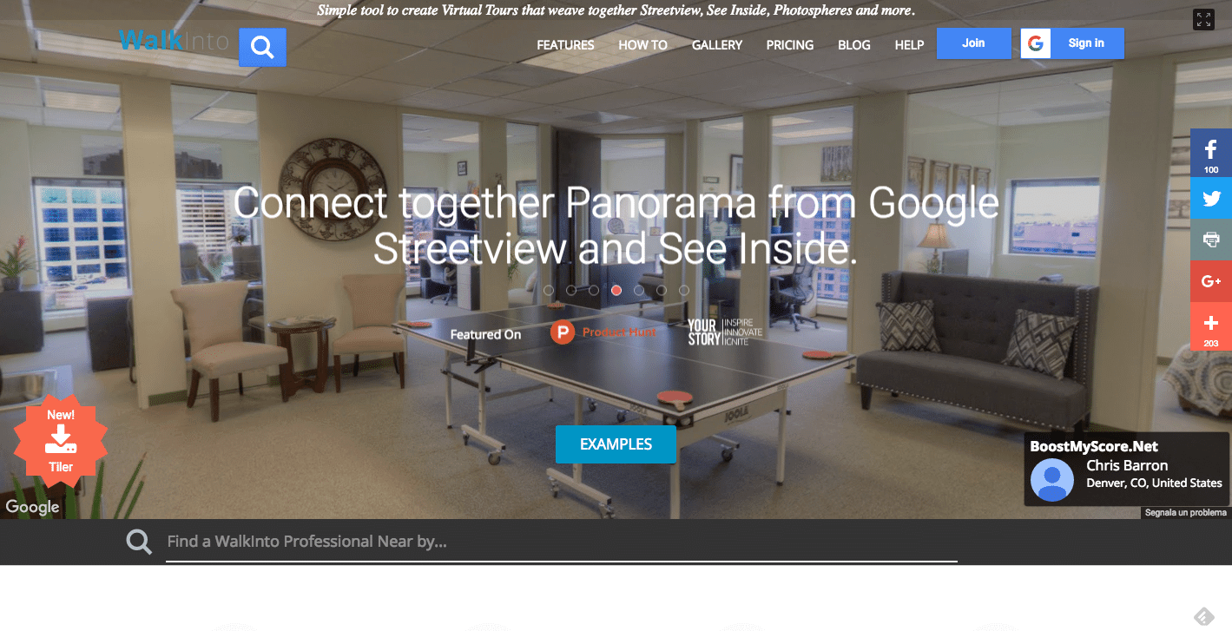Select the last carousel slide dot
The image size is (1232, 631).
click(x=684, y=291)
